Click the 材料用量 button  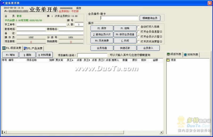(x=44, y=55)
